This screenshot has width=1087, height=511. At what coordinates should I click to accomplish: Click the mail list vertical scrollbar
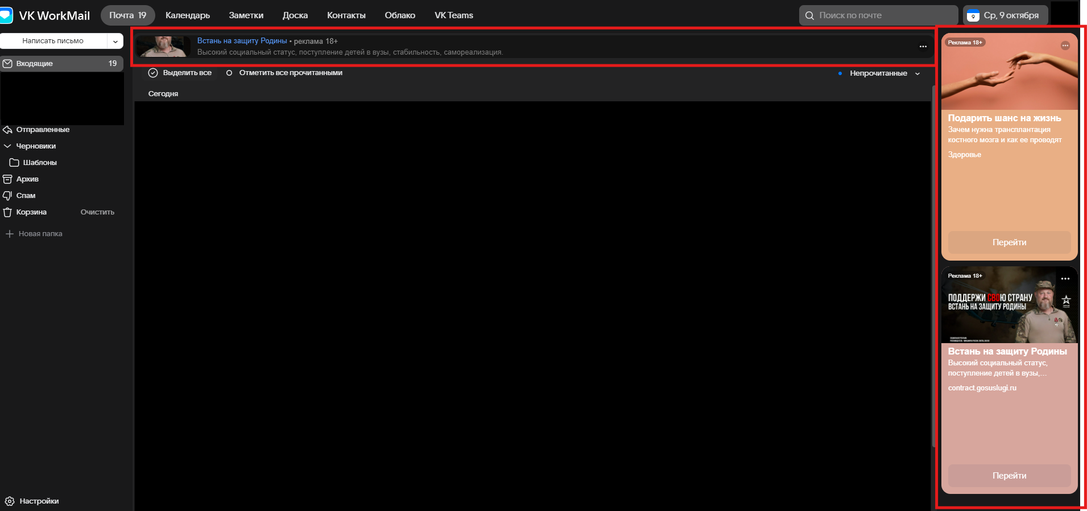coord(933,266)
